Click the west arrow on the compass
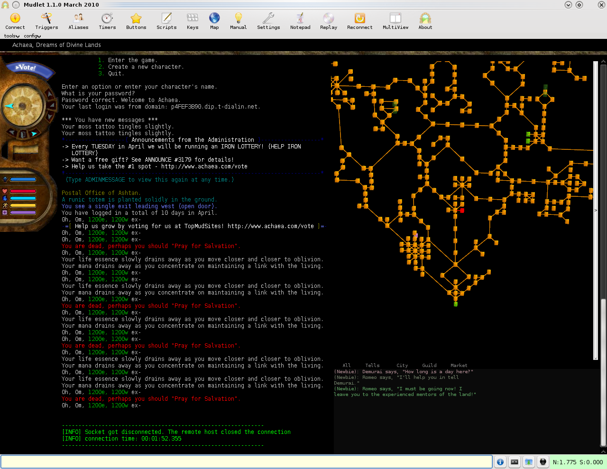This screenshot has height=469, width=607. [9, 106]
